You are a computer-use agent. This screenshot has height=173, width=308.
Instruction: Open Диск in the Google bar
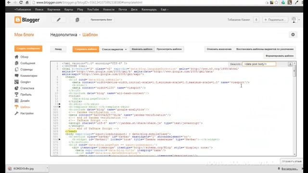click(134, 10)
